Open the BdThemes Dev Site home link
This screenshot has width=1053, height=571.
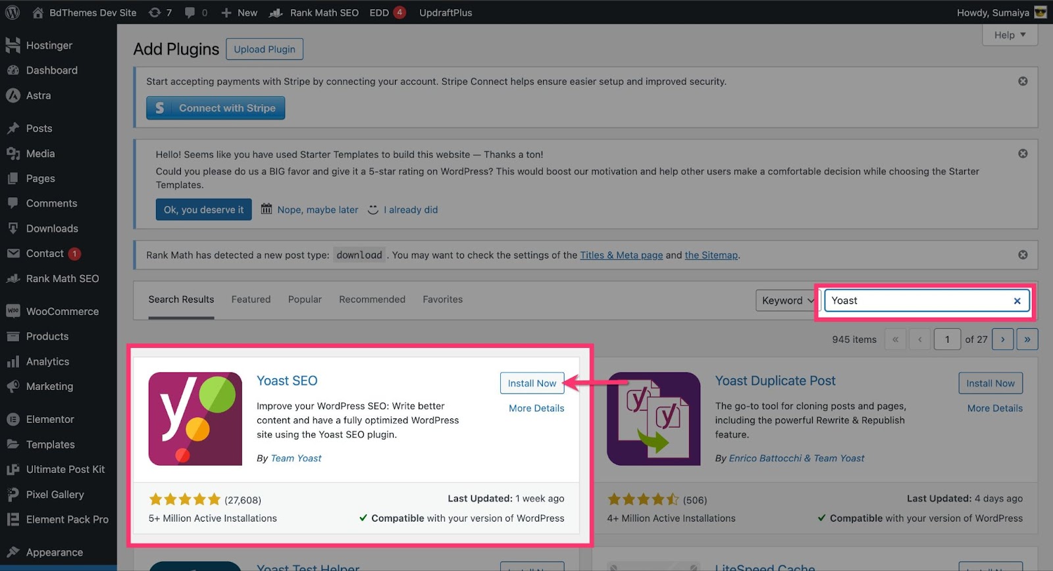coord(84,12)
